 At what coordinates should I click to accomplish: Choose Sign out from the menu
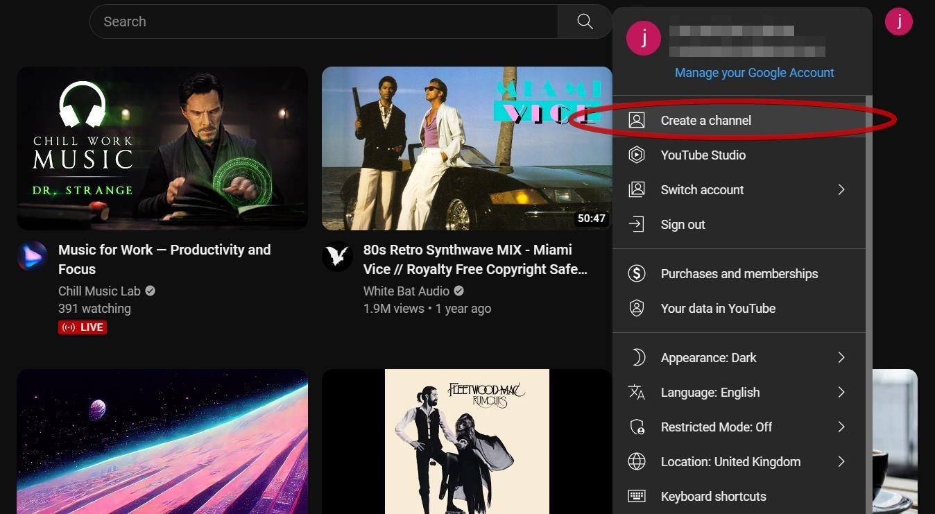click(x=739, y=225)
